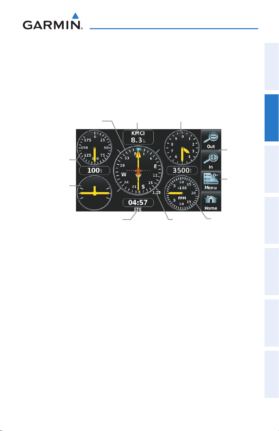The image size is (279, 431).
Task: Tap the airspeed dial gauge
Action: 94,146
